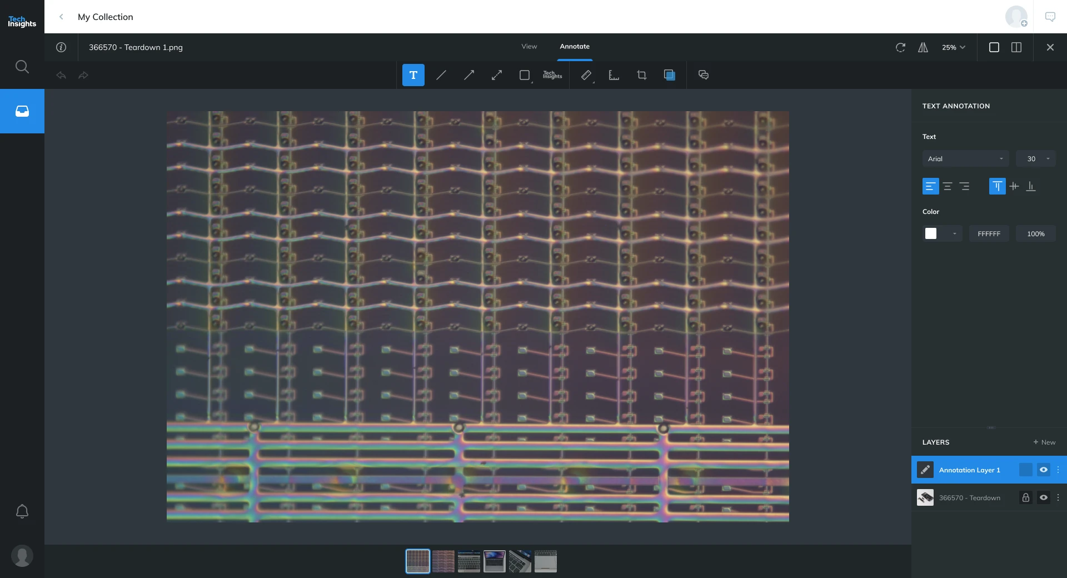The height and width of the screenshot is (578, 1067).
Task: Toggle visibility of 366570 - Teardown layer
Action: 1044,497
